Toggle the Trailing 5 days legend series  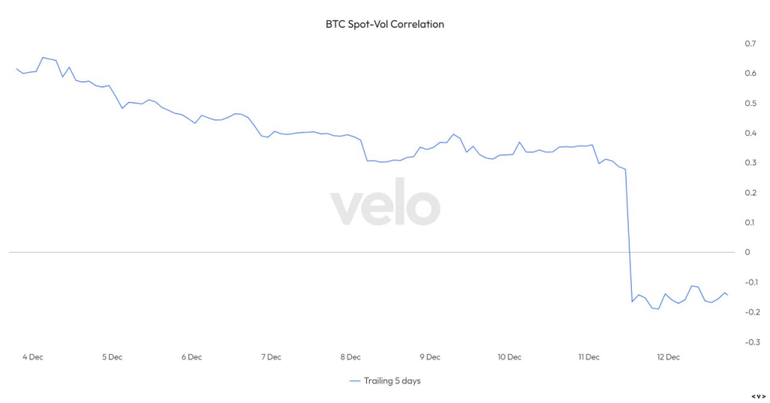pyautogui.click(x=392, y=381)
